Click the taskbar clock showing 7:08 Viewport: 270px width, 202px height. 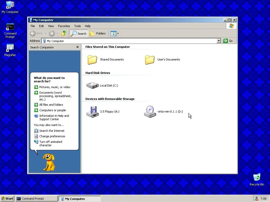[263, 199]
